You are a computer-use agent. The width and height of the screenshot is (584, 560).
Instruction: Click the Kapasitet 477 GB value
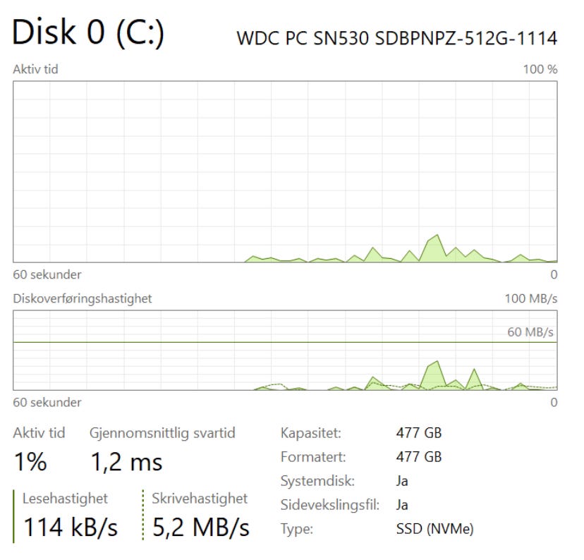coord(419,432)
